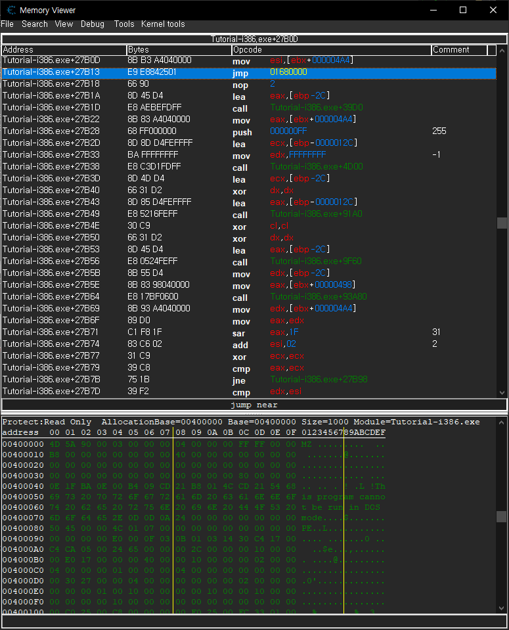Click hex row address 004000A0

point(23,549)
